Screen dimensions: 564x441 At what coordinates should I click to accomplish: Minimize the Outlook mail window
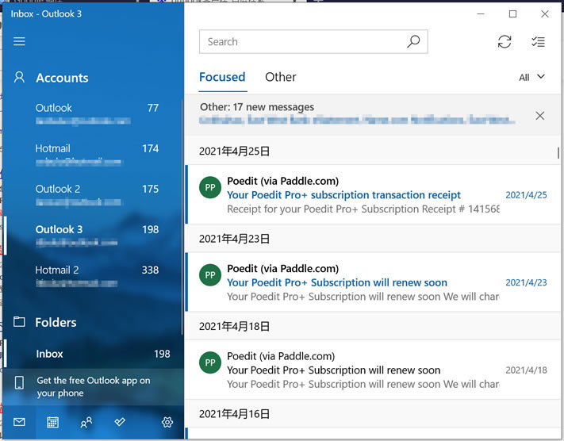[481, 14]
